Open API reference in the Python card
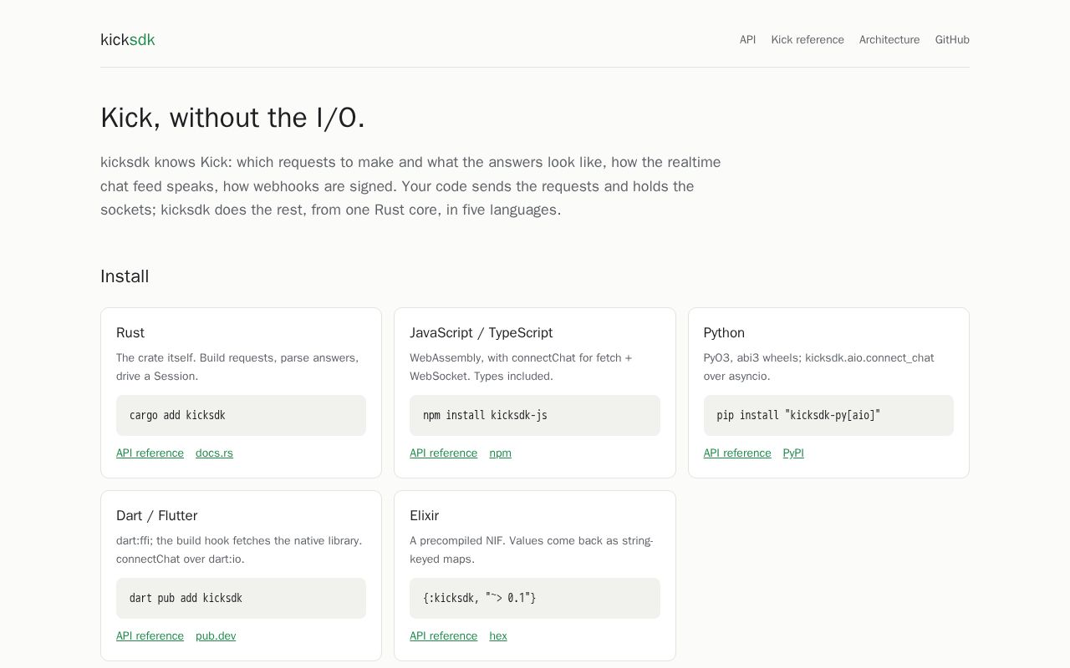The image size is (1070, 668). point(737,453)
